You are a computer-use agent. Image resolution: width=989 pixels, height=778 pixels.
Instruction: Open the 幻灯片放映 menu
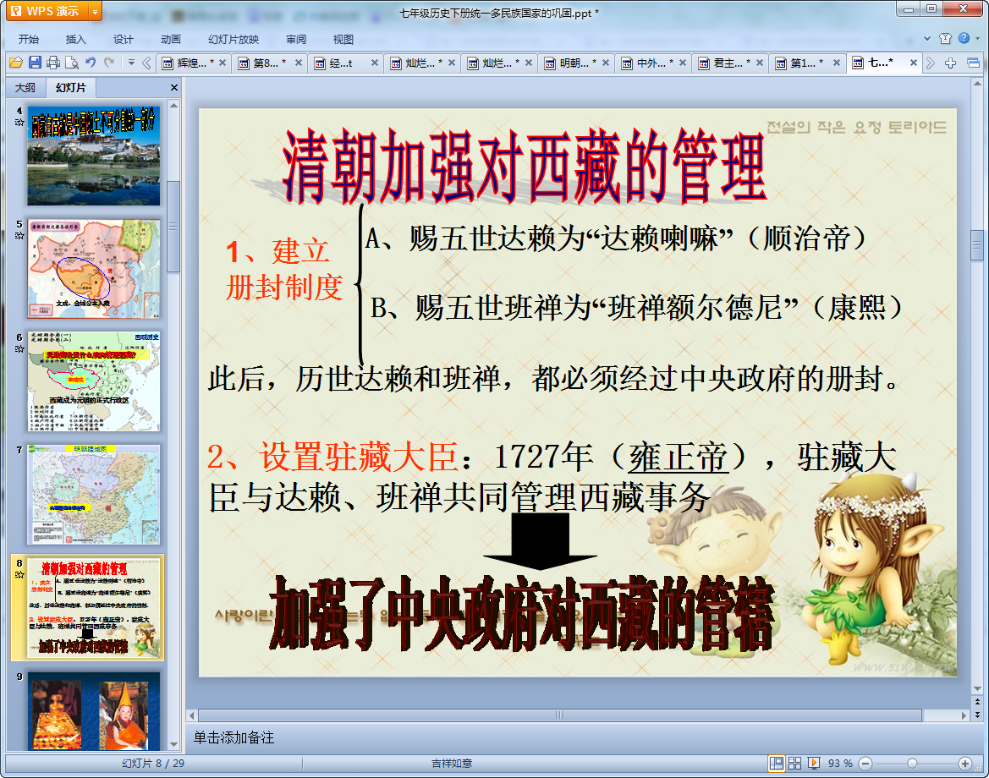click(x=234, y=39)
